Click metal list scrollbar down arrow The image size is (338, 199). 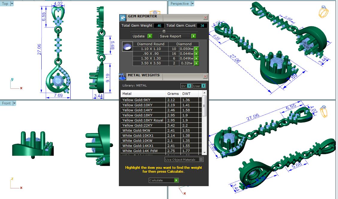click(x=204, y=153)
